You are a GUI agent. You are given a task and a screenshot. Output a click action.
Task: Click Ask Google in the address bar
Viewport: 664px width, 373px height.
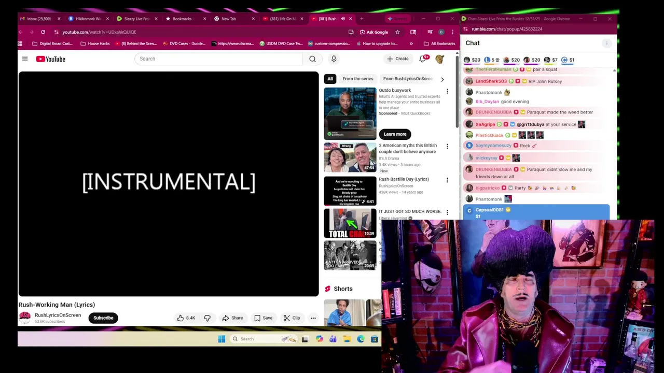click(x=374, y=32)
